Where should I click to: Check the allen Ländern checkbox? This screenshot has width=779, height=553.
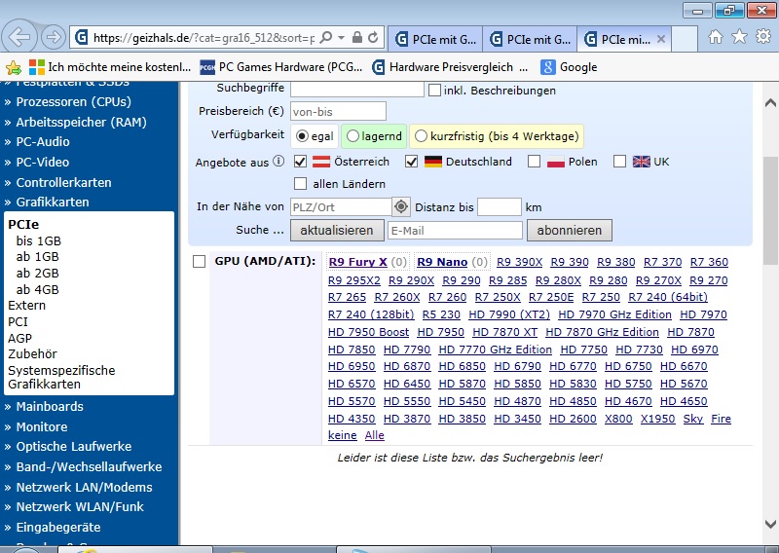pyautogui.click(x=300, y=183)
